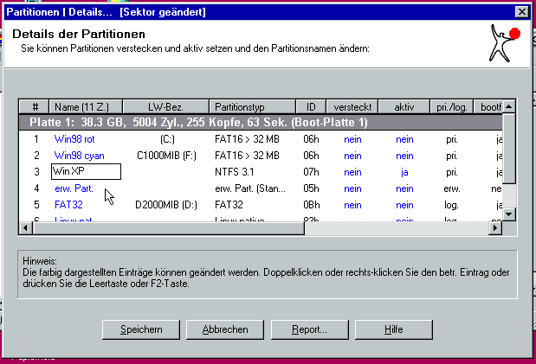
Task: Toggle 'aktiv' value for Win98 cyan row
Action: tap(404, 155)
